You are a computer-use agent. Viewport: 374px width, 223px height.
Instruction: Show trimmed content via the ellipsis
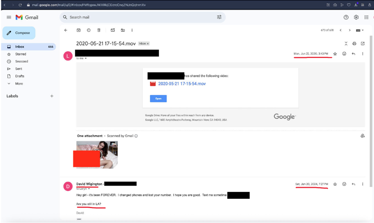point(79,219)
